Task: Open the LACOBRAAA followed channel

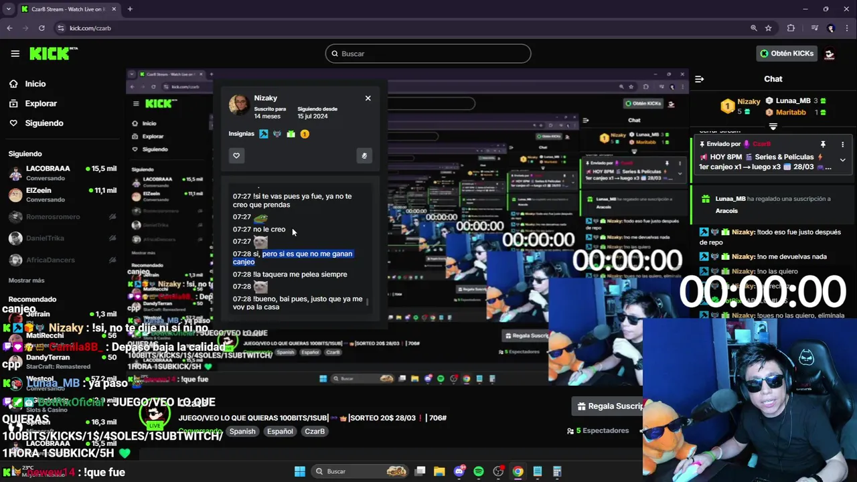Action: [x=62, y=173]
